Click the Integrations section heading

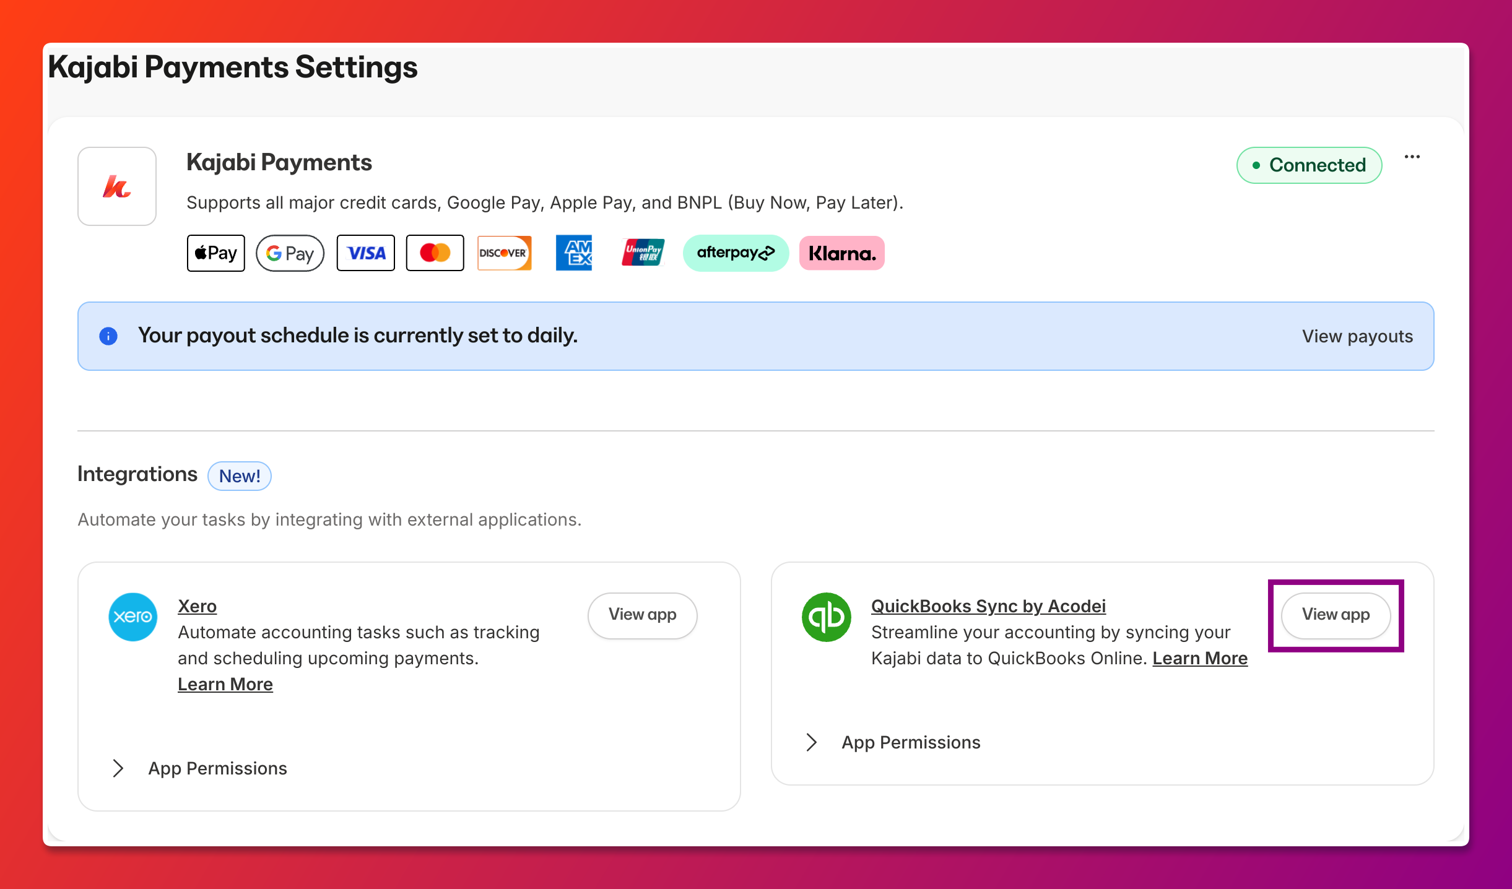(x=137, y=474)
